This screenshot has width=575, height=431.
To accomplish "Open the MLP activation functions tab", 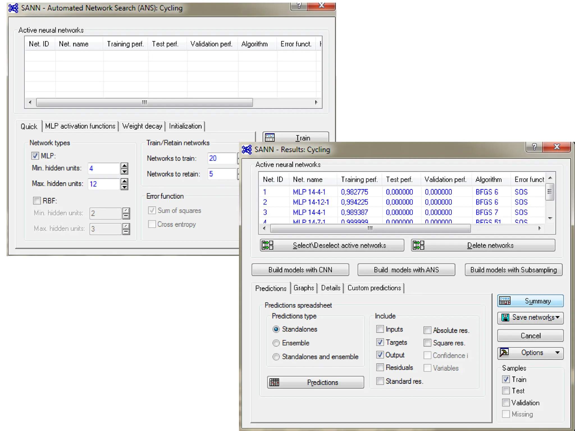I will coord(80,126).
